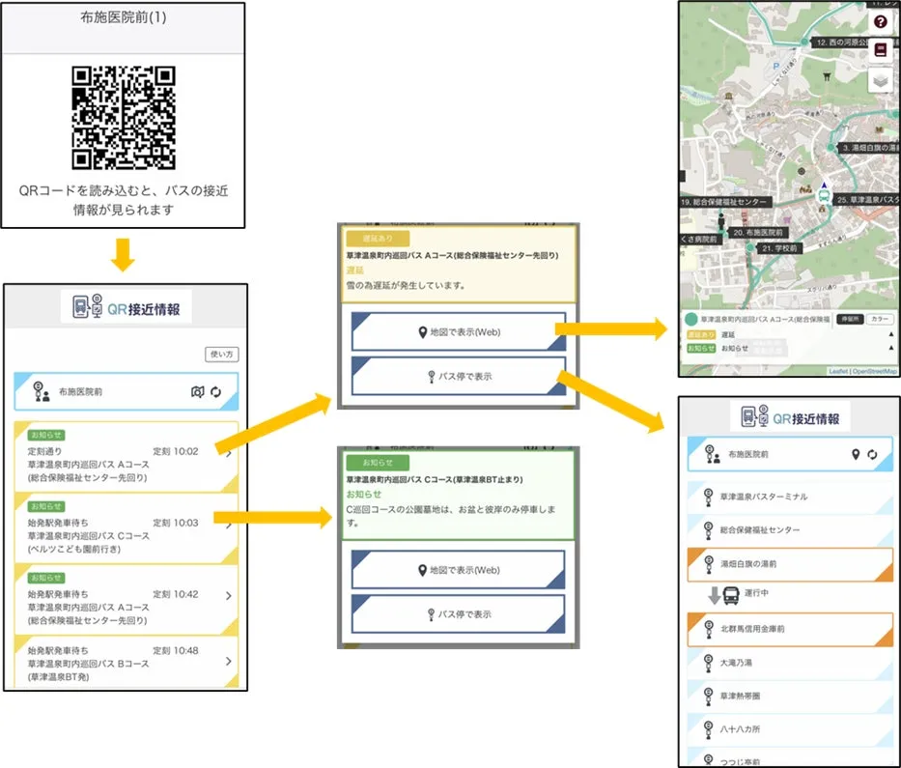Click the 使い方 button

coord(222,355)
